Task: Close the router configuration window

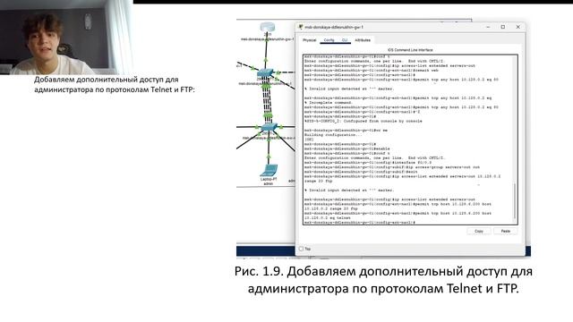Action: [517, 27]
